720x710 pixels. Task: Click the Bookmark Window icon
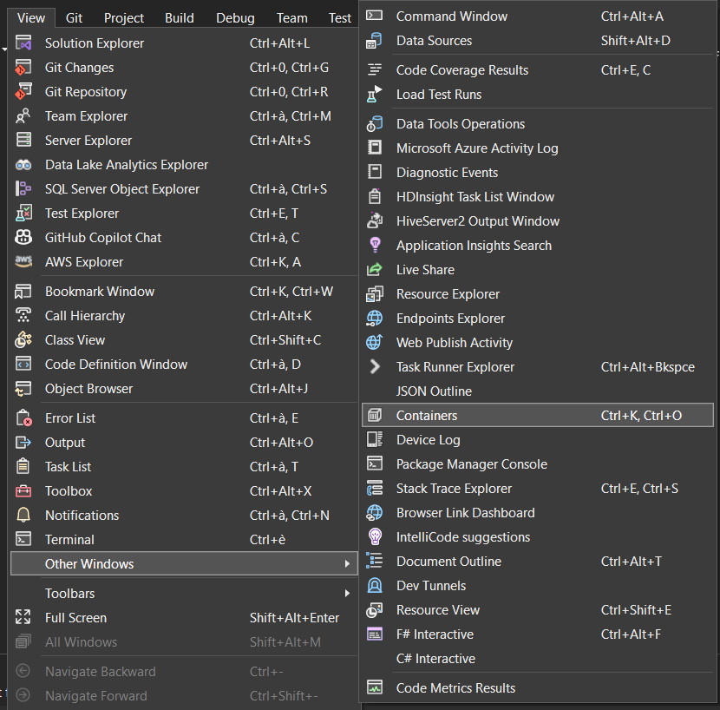click(x=23, y=292)
